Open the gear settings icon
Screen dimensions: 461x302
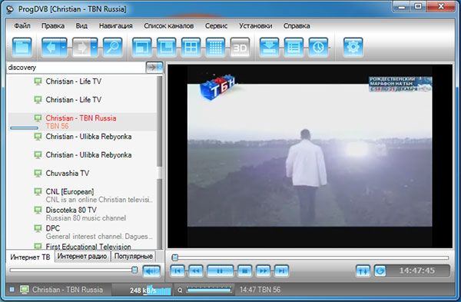coord(353,48)
